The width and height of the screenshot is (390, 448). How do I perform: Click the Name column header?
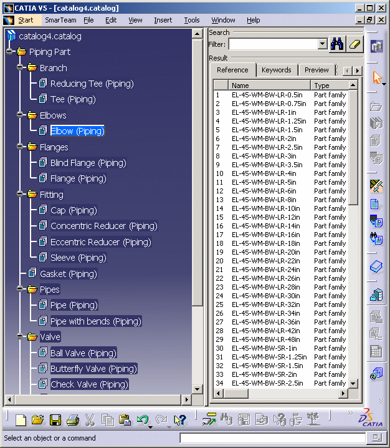tap(269, 85)
